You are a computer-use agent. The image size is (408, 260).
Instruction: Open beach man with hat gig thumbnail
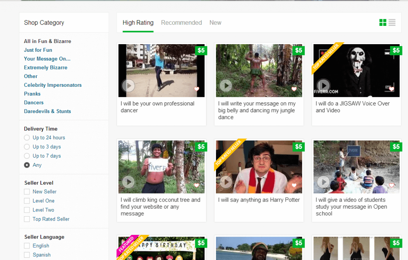(x=259, y=248)
